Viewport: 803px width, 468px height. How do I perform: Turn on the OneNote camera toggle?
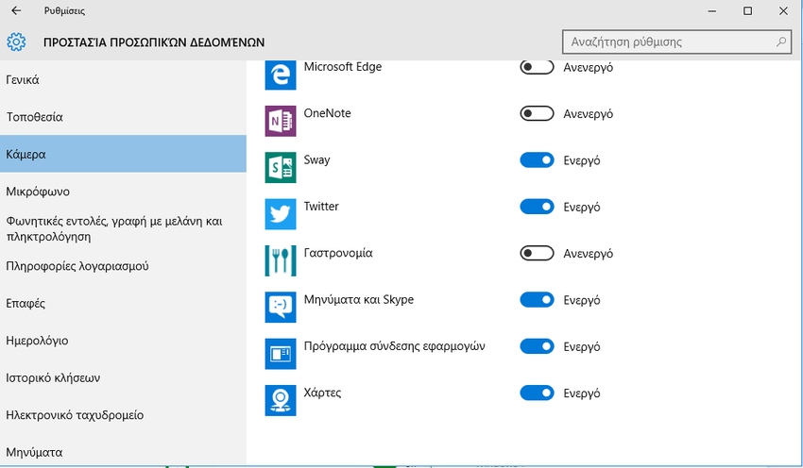click(x=537, y=113)
